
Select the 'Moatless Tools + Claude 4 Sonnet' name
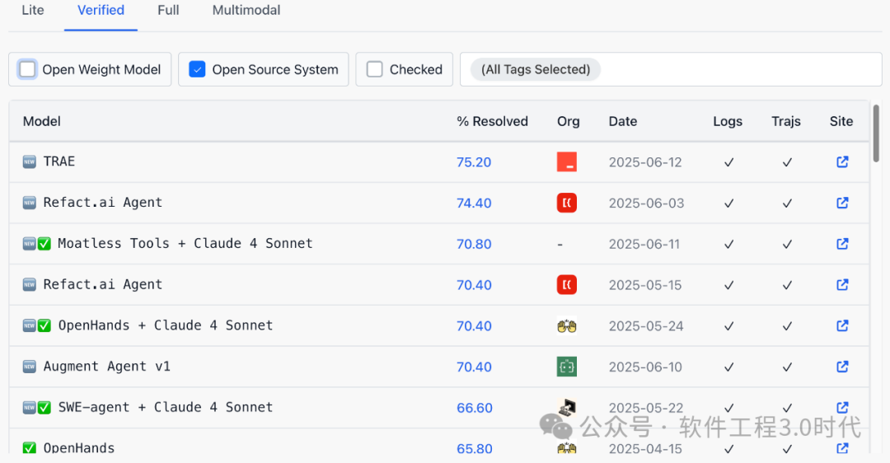click(185, 243)
